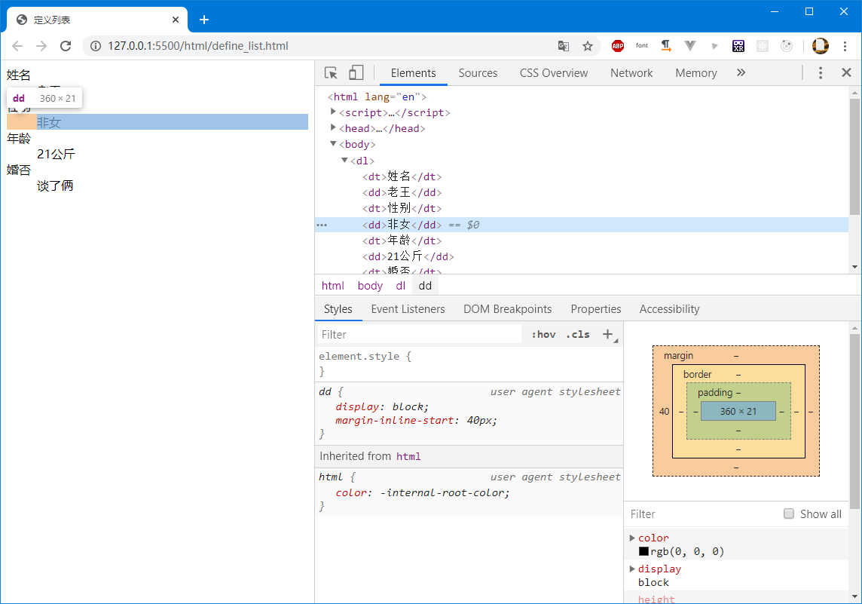Collapse the body node

coord(333,143)
